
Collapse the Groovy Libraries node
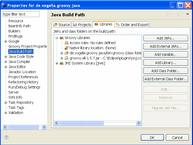click(x=57, y=38)
